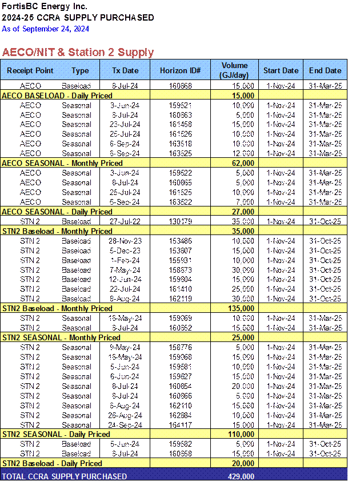Click the 135,000 subtotal volume
This screenshot has width=348, height=481.
(x=241, y=309)
